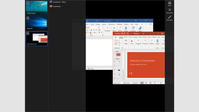Click Dictate in PowerPoint ribbon
Viewport: 199px width, 112px height.
coord(158,42)
